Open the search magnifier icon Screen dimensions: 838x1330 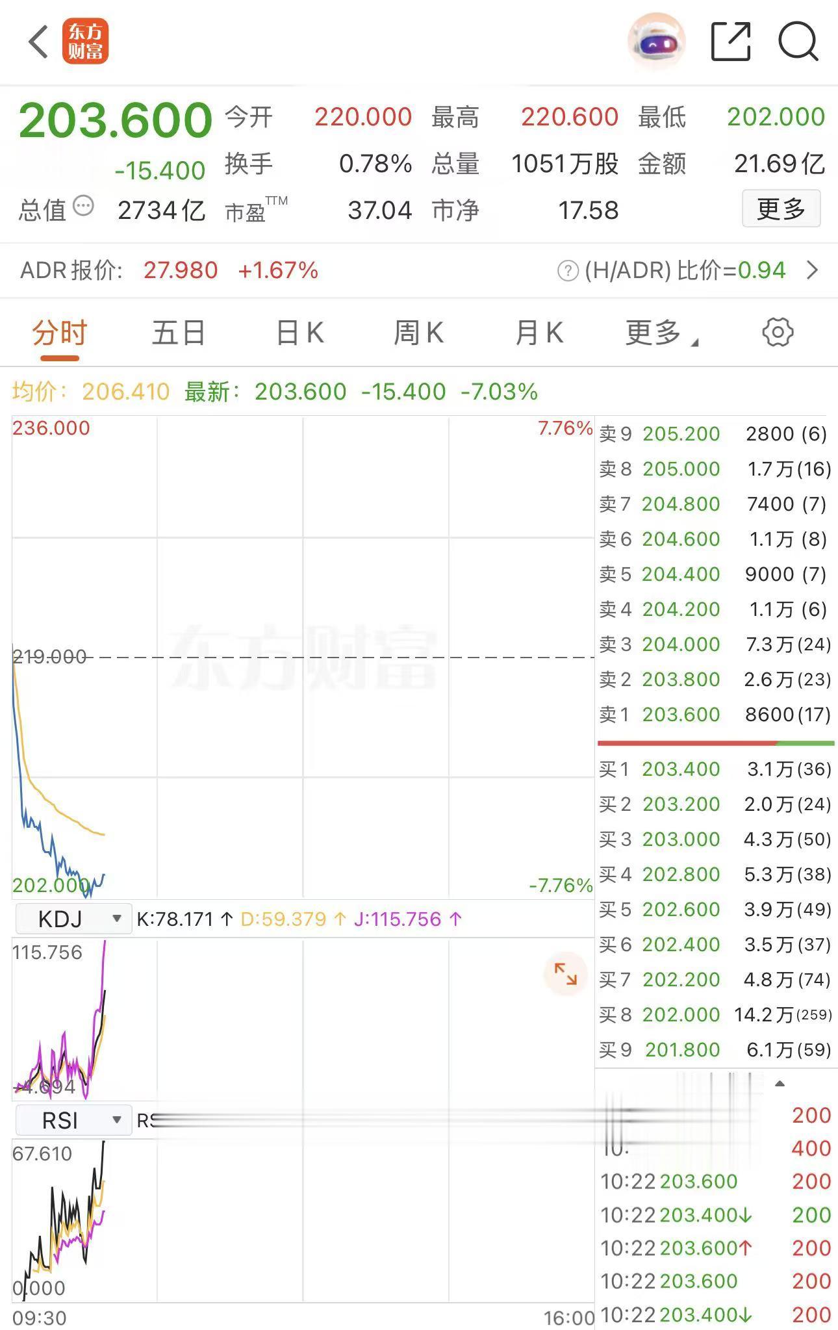click(x=798, y=42)
